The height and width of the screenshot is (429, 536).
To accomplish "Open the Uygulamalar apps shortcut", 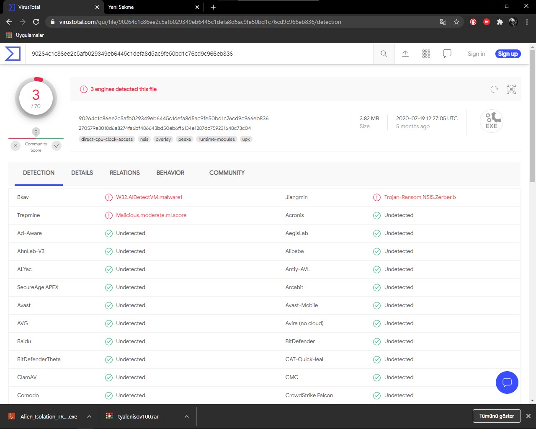I will coord(25,35).
